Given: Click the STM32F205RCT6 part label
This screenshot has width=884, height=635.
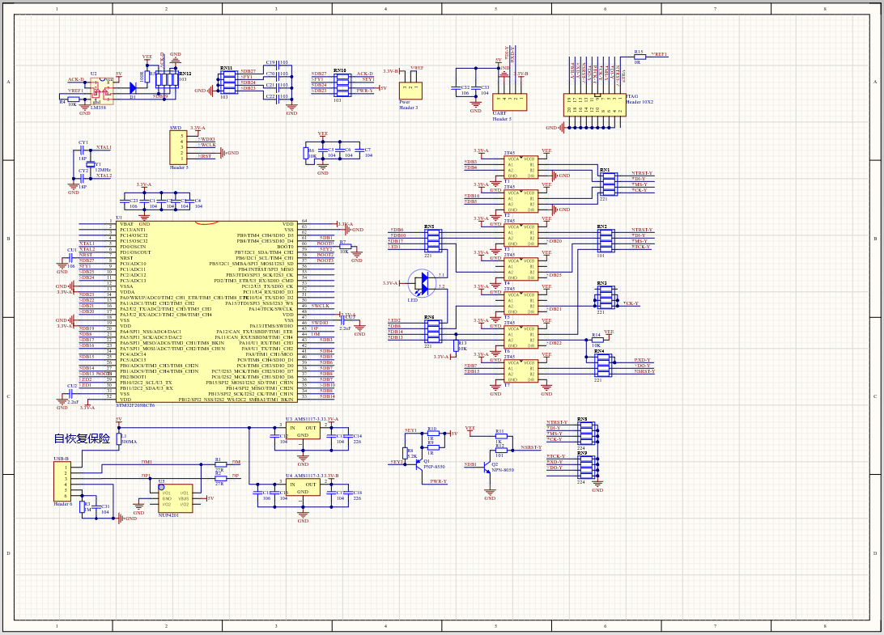Looking at the screenshot, I should (135, 405).
